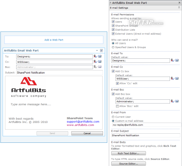The image size is (182, 166).
Task: Click the ArtfulBits logo in message body
Action: (29, 87)
